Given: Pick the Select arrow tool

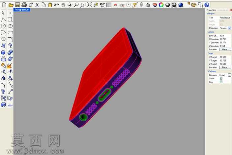Looking at the screenshot, I should (3, 13).
